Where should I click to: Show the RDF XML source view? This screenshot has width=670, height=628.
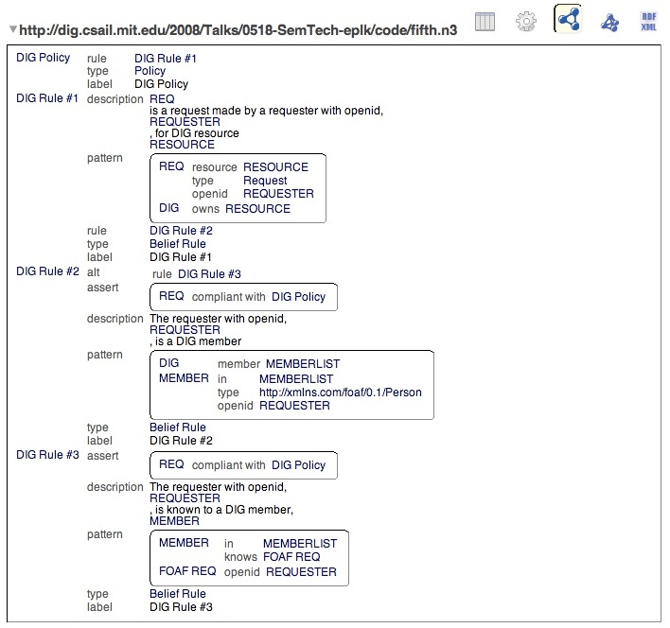(648, 22)
